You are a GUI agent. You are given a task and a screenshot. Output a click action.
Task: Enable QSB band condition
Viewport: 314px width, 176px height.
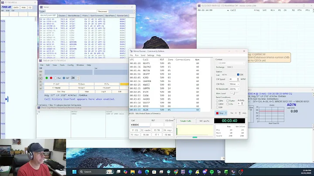point(217,107)
